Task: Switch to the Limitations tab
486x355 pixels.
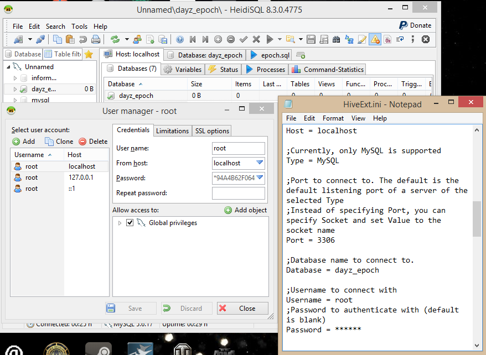Action: tap(172, 131)
